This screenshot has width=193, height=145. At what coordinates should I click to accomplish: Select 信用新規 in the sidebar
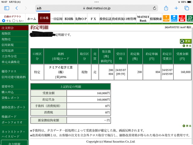(x=8, y=45)
